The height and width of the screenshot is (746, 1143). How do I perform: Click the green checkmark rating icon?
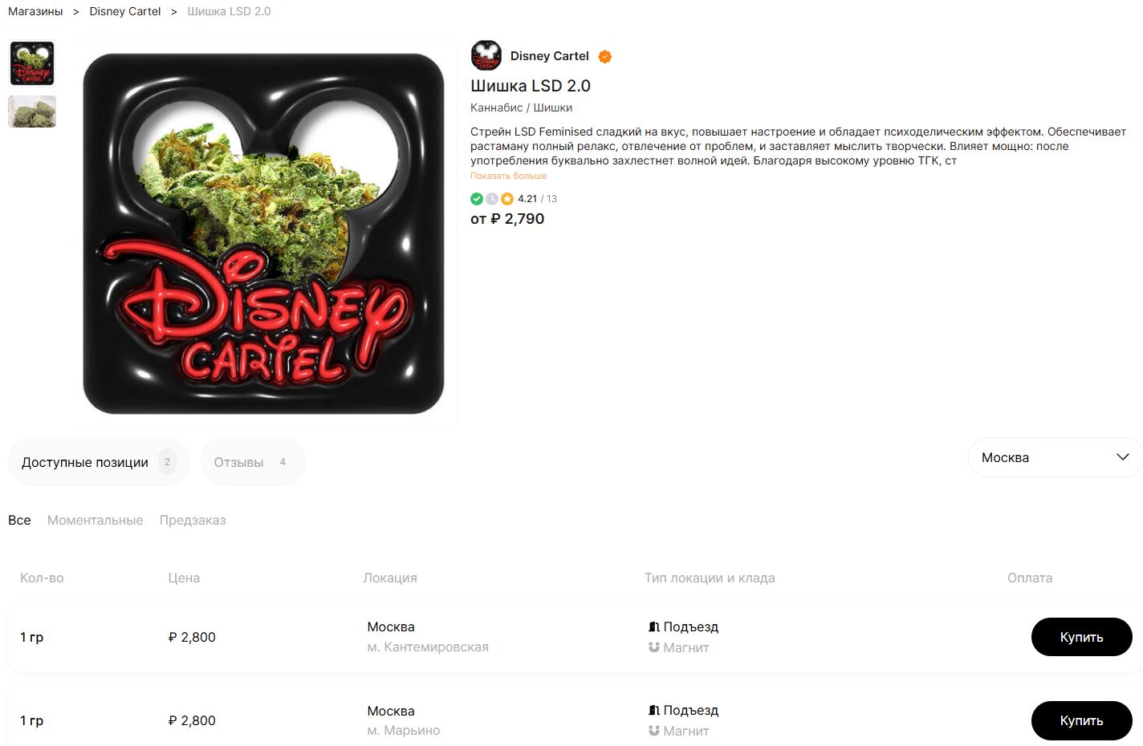477,199
